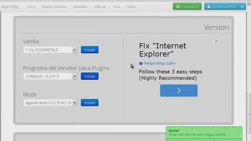Open the Vanilla version dropdown
The image size is (251, 141).
pos(50,50)
